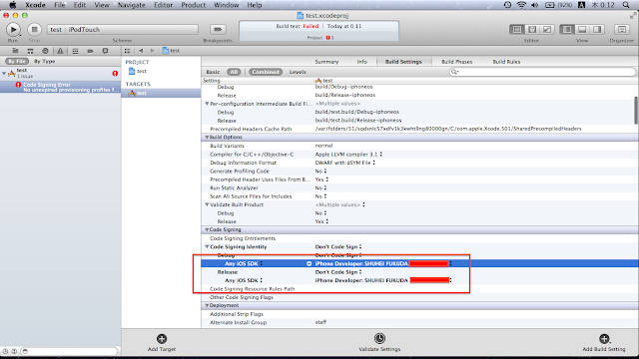Show the Breakpoint navigator
639x359 pixels.
click(90, 51)
